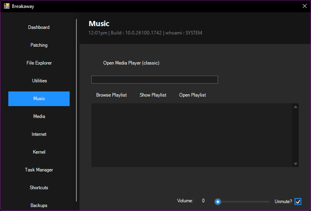Click the Browse Playlist button
This screenshot has height=211, width=311.
[111, 95]
